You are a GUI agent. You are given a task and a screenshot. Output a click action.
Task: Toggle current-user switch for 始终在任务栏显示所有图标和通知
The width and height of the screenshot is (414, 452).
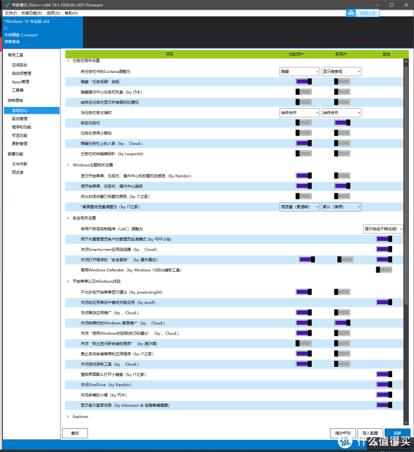[304, 102]
